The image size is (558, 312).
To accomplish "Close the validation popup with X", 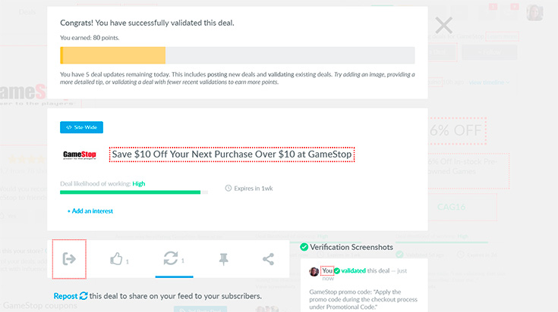I will point(444,25).
